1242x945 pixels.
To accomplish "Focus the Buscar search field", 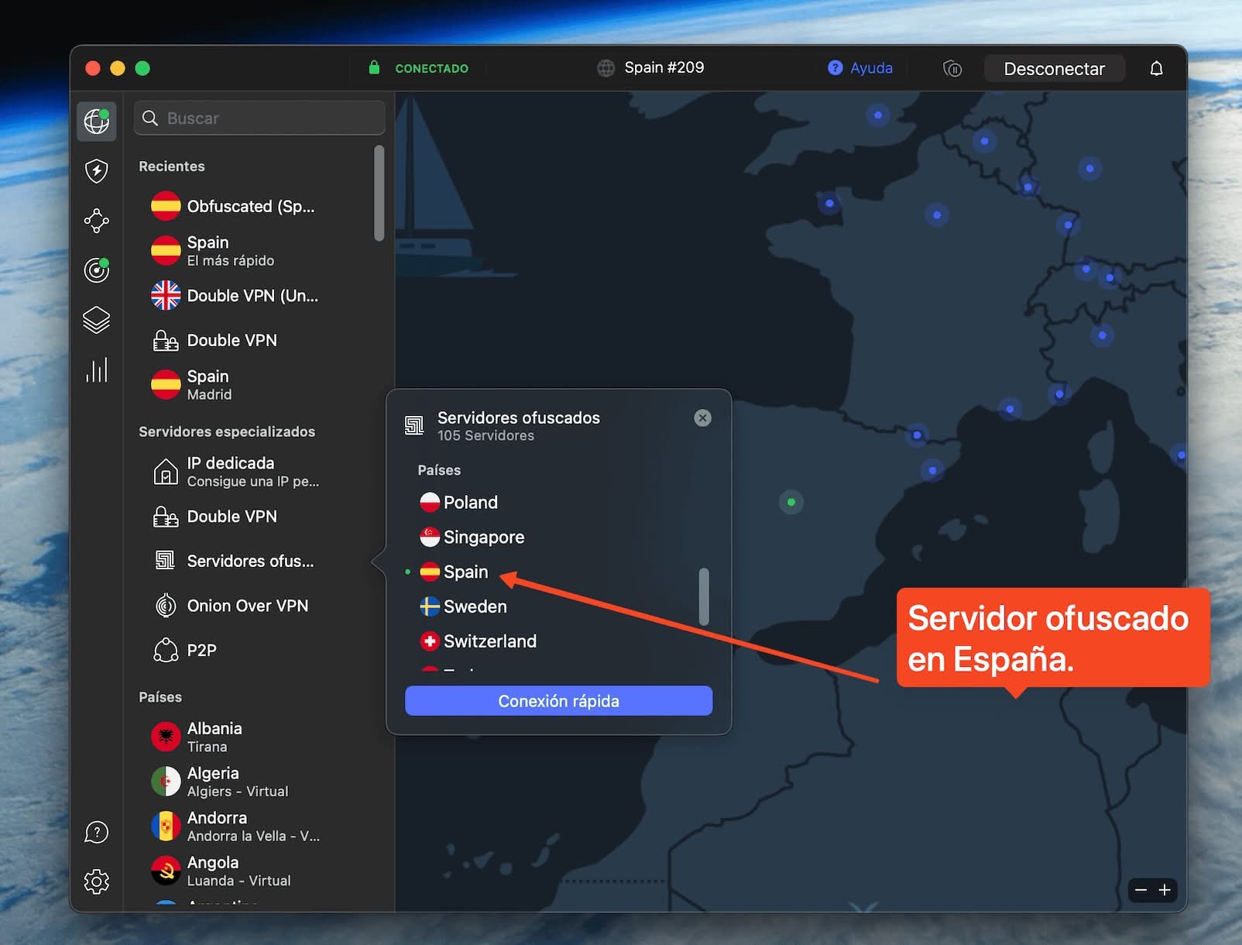I will 259,118.
